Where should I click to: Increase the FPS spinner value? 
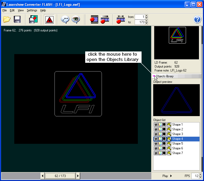point(200,174)
